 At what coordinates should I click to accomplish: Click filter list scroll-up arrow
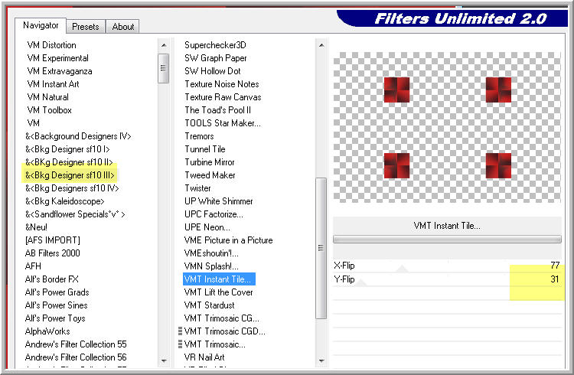coord(321,45)
